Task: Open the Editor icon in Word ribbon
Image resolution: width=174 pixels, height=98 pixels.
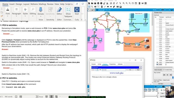Action: (x=59, y=10)
